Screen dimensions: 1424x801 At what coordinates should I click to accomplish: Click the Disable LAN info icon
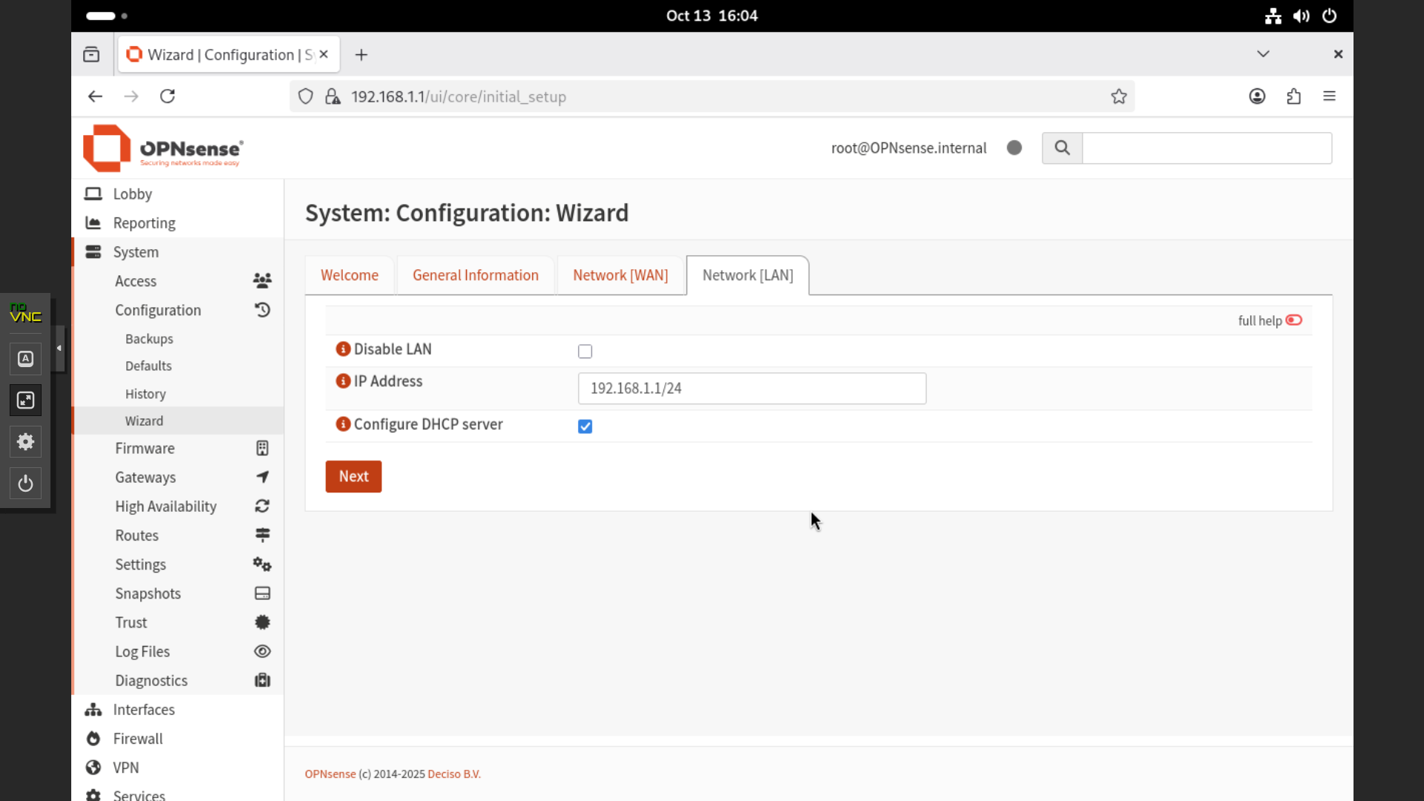click(343, 349)
